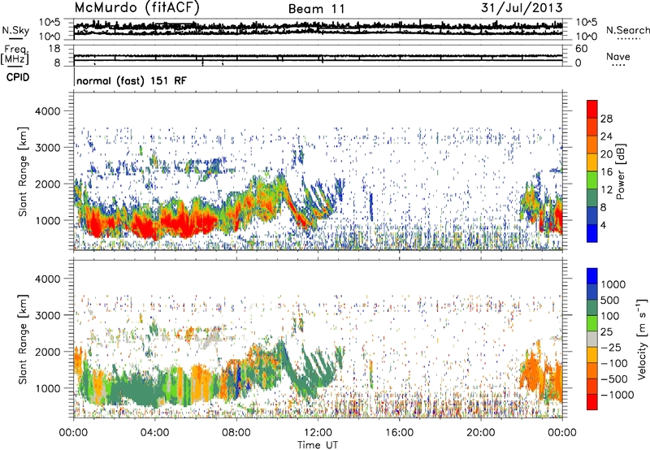Click the '20:00' time axis tick
650x450 pixels.
tap(480, 433)
